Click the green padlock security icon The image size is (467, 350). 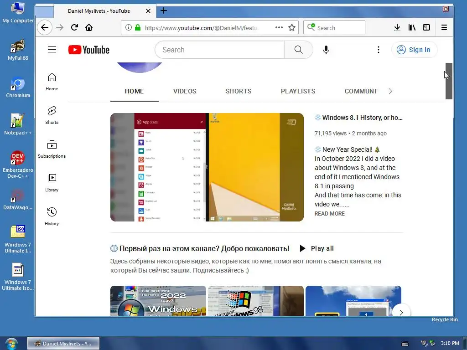pyautogui.click(x=138, y=28)
